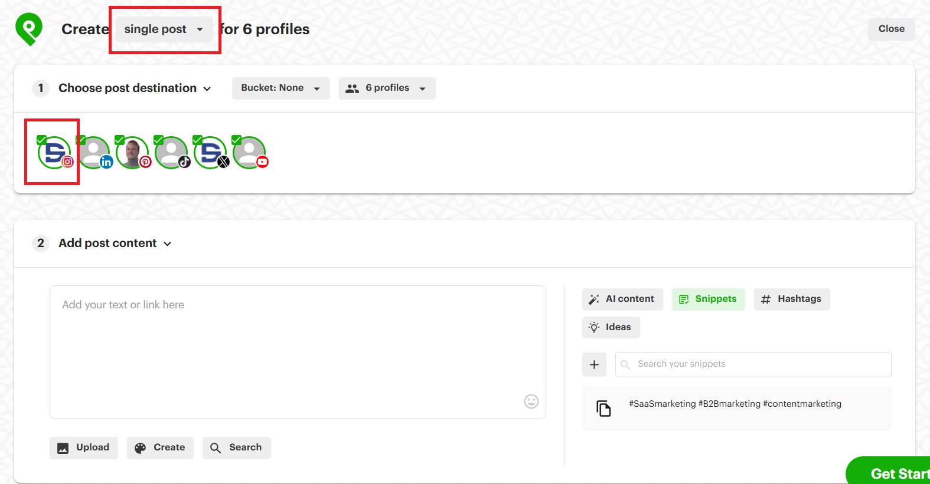Add a new snippet with plus button
The image size is (930, 484).
(x=594, y=364)
